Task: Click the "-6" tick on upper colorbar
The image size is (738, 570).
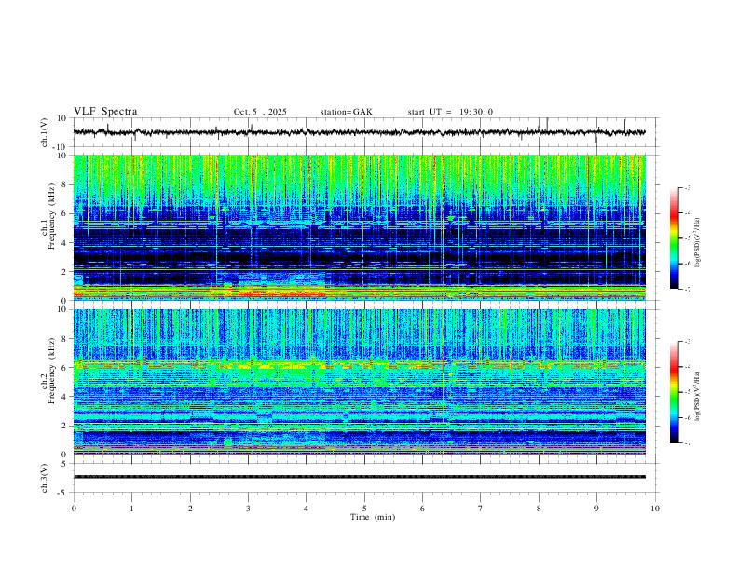Action: point(687,264)
